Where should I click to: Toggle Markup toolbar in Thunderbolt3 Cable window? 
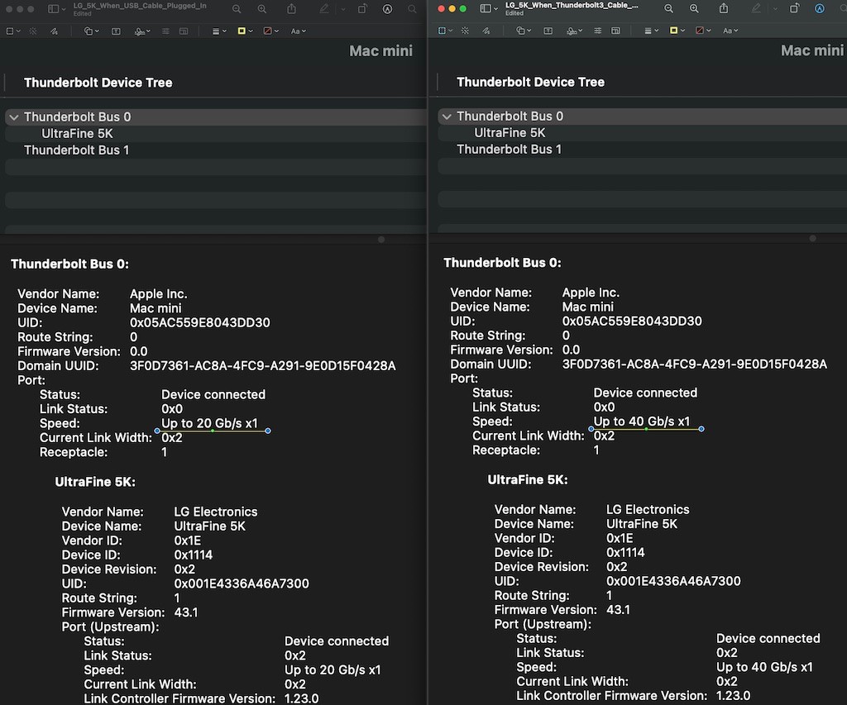click(820, 8)
